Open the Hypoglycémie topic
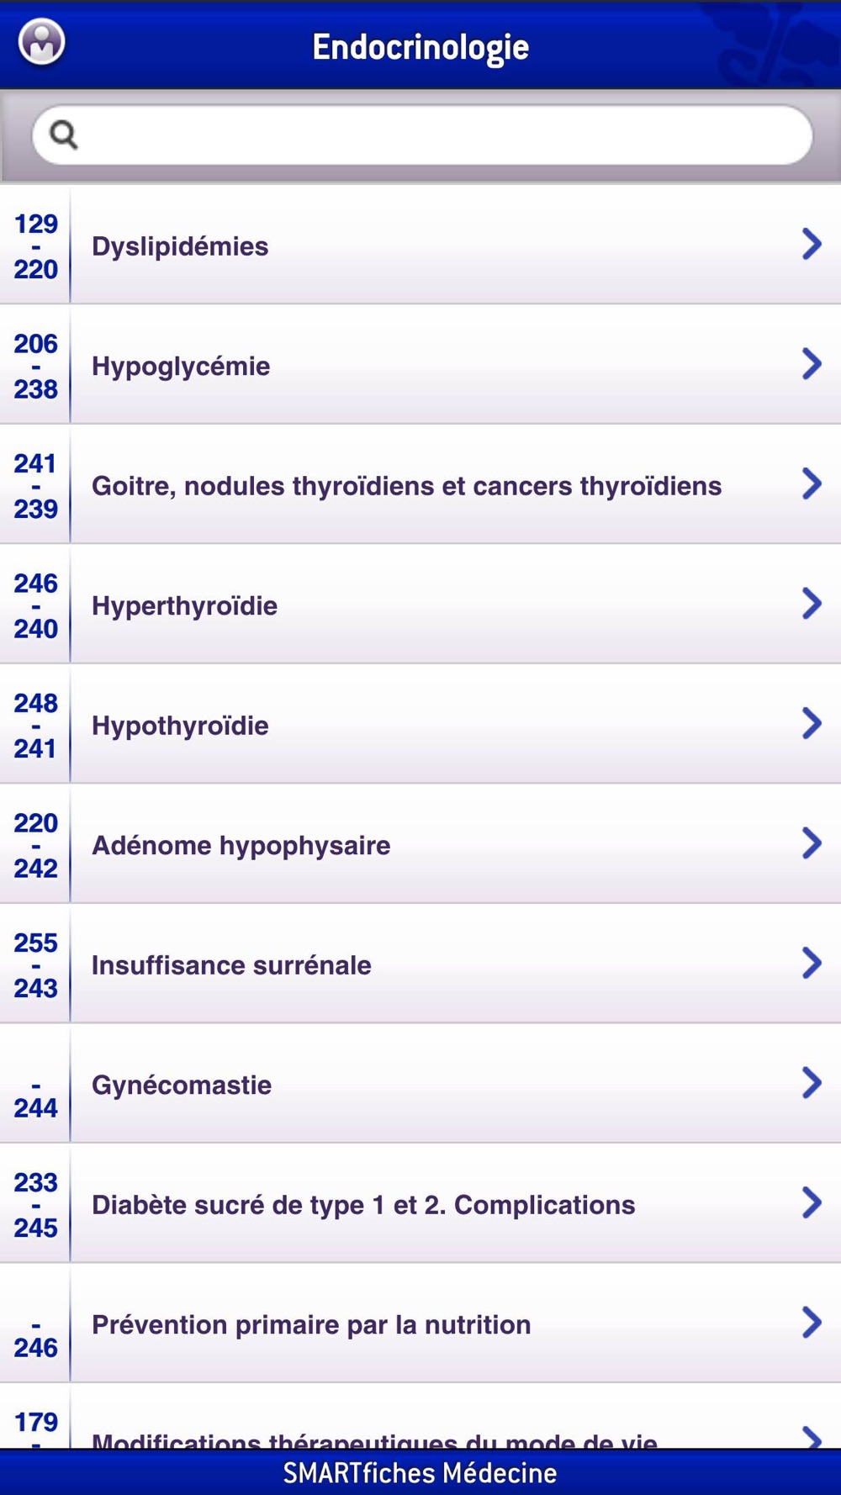Viewport: 841px width, 1495px height. point(420,365)
